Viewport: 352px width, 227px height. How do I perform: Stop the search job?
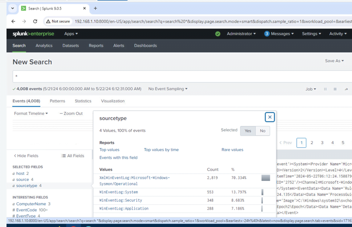coord(335,89)
